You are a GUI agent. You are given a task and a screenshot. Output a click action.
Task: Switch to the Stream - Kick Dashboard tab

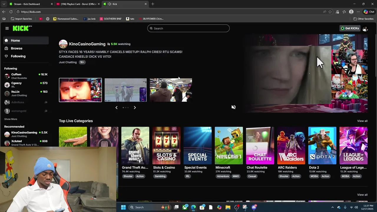tap(31, 4)
